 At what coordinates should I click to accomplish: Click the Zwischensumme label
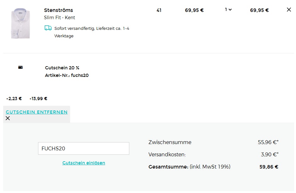[170, 142]
